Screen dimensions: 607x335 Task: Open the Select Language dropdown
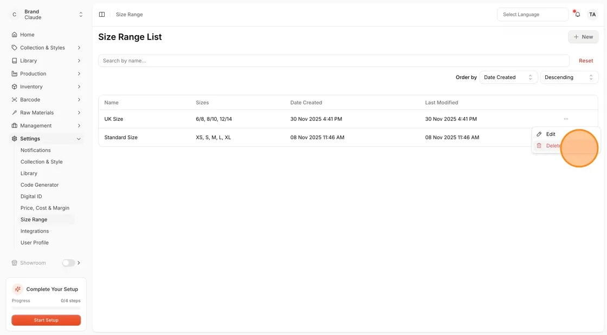[x=533, y=14]
